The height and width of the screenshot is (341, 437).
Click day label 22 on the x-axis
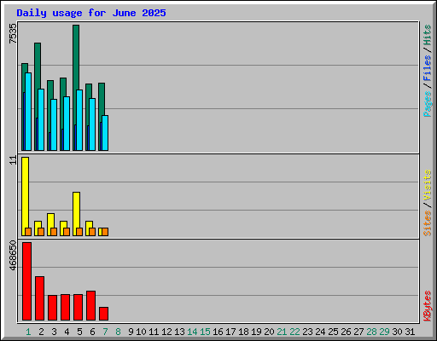(294, 332)
